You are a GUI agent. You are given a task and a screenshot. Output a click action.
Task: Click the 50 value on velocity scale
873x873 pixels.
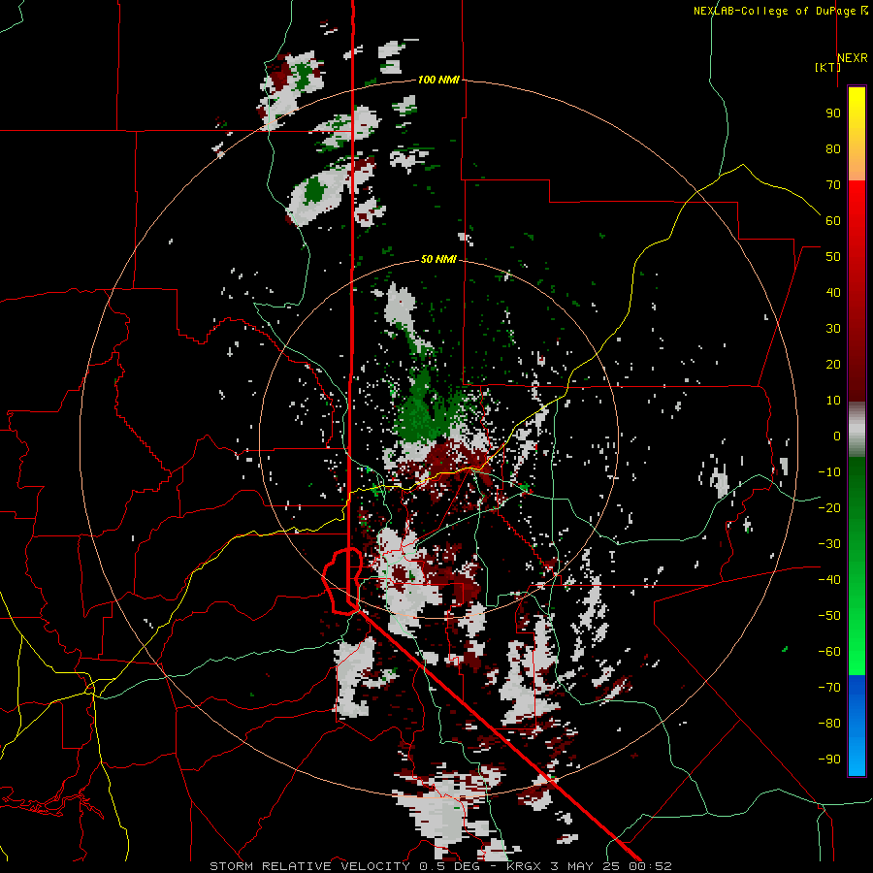(833, 257)
